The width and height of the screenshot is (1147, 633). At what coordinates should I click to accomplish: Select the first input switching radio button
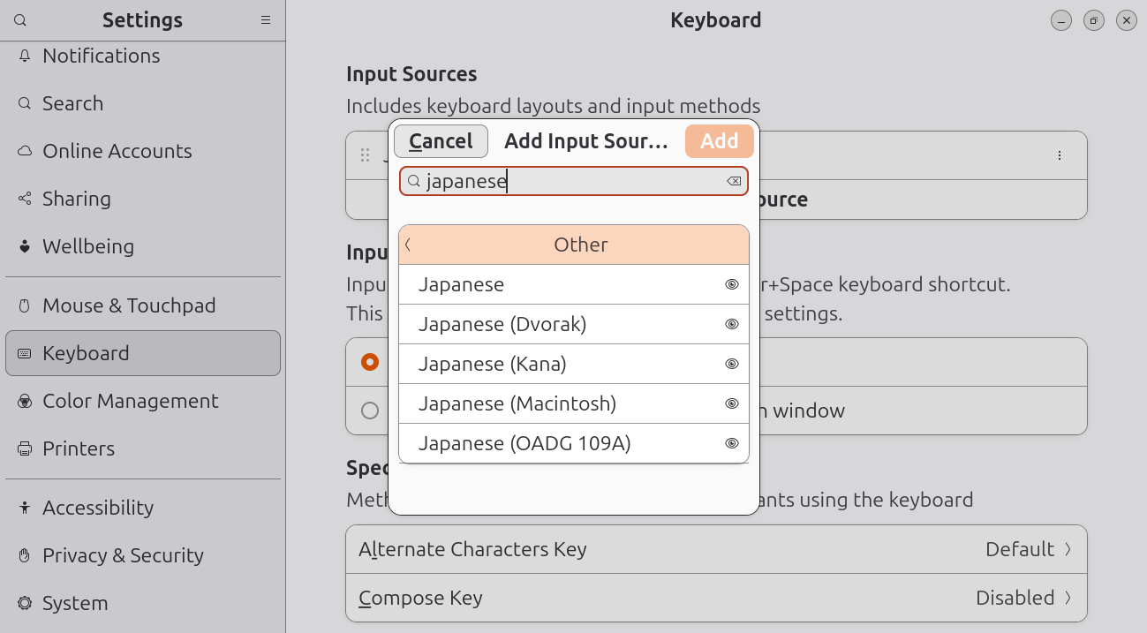(370, 362)
